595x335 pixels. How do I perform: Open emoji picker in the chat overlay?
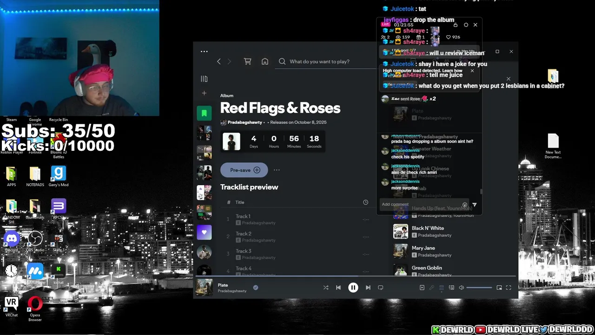click(x=464, y=205)
